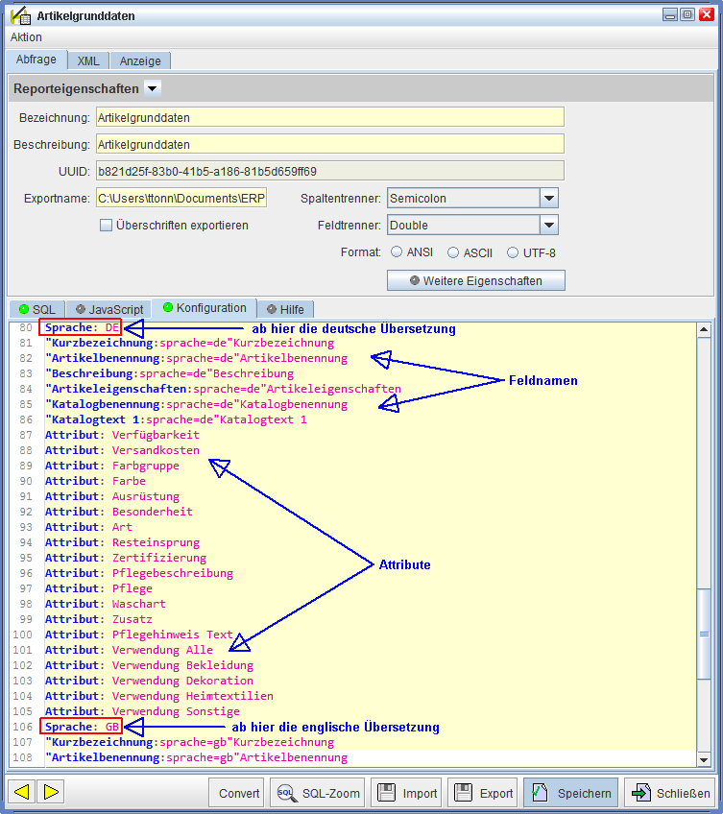This screenshot has width=723, height=814.
Task: Click Weitere Eigenschaften button
Action: tap(475, 281)
